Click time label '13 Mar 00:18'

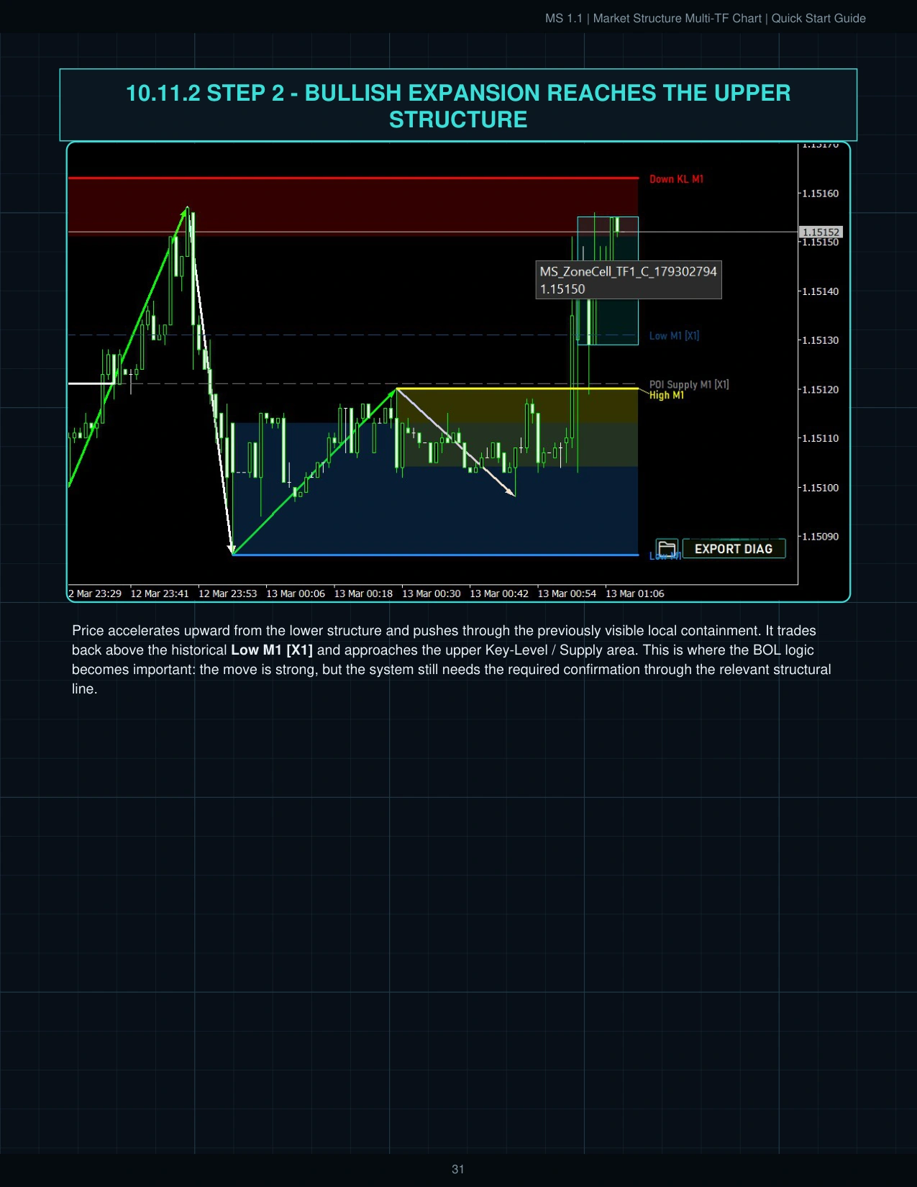(x=363, y=593)
